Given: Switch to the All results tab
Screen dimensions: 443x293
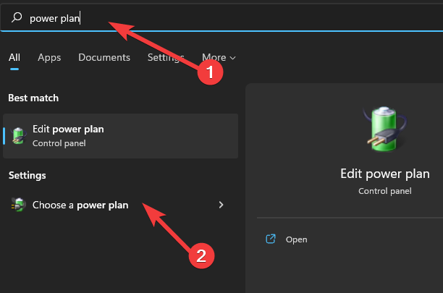Looking at the screenshot, I should tap(14, 58).
